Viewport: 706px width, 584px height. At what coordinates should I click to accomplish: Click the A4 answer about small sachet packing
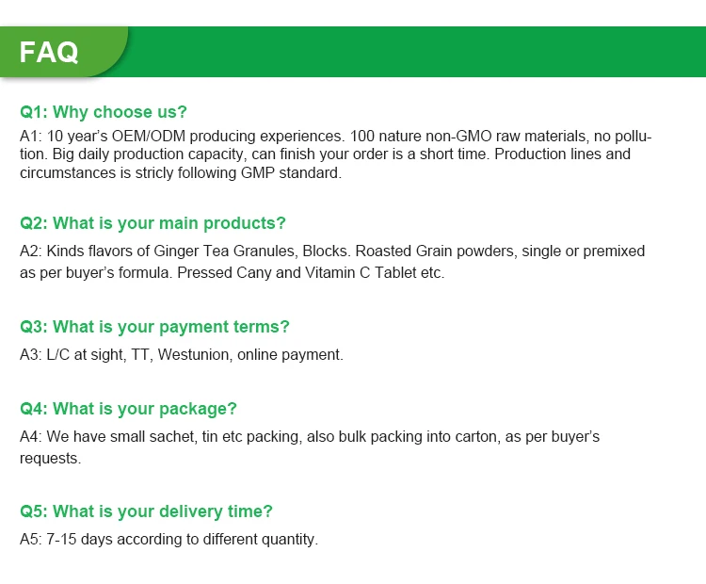[310, 447]
